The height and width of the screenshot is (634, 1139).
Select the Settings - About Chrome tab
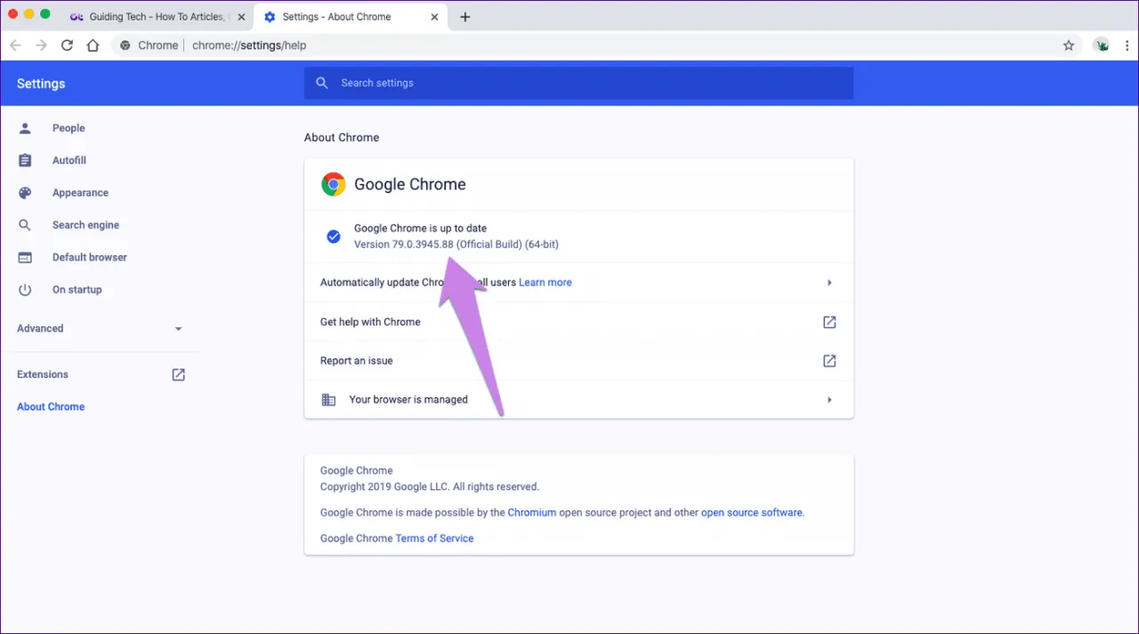[x=349, y=17]
